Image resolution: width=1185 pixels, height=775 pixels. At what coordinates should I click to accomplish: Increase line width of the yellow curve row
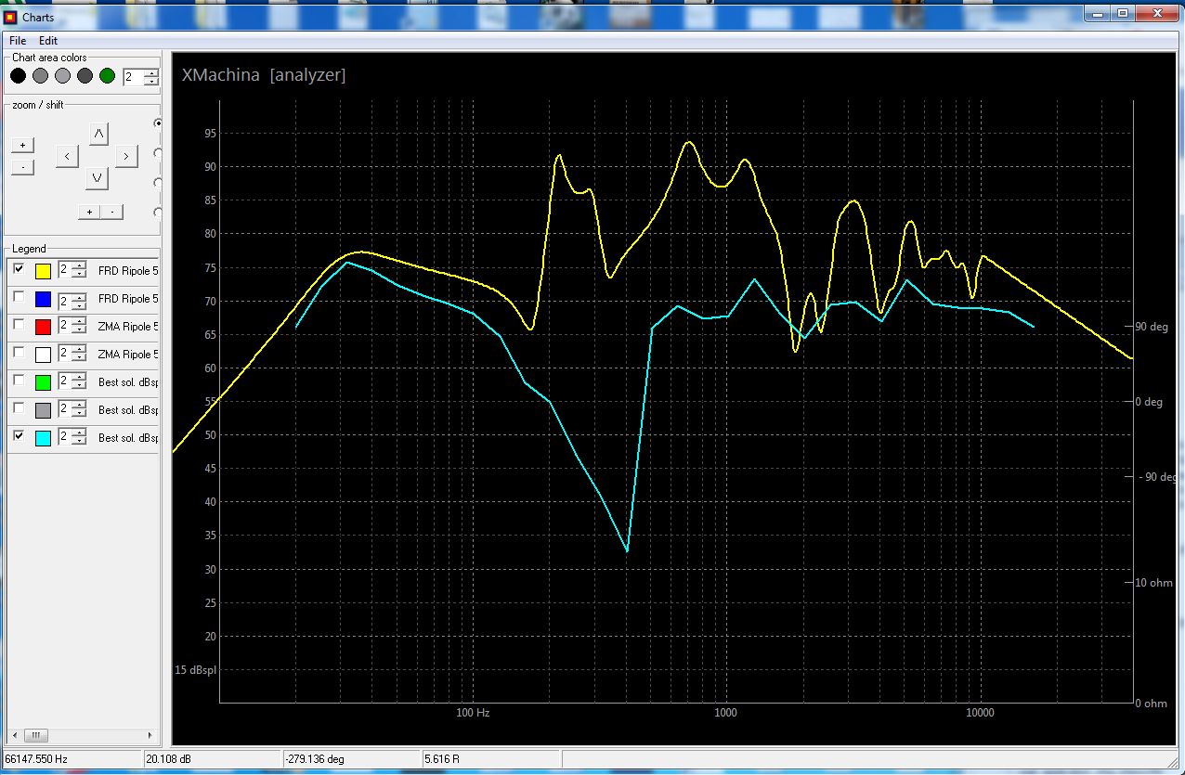(79, 266)
